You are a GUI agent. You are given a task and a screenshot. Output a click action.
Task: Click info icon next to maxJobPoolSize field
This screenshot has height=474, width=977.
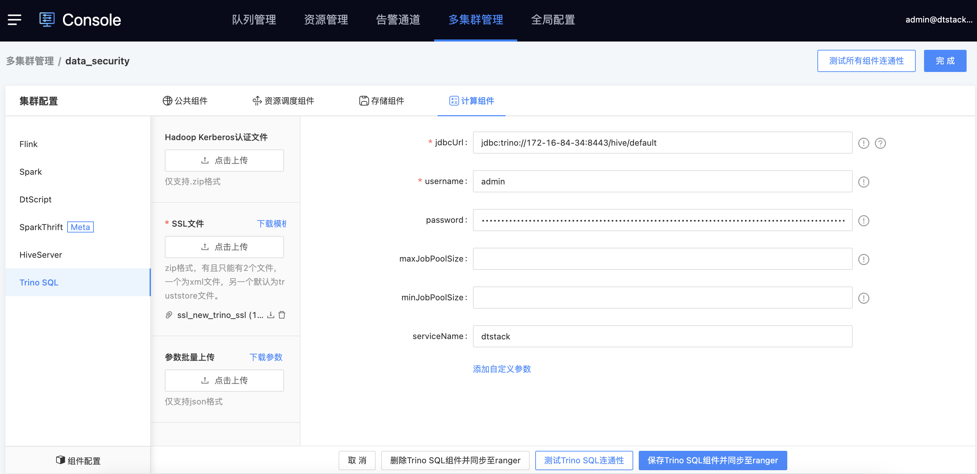coord(863,259)
